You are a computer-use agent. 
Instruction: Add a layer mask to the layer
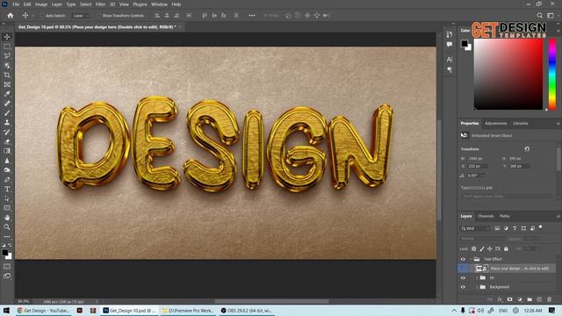[509, 299]
